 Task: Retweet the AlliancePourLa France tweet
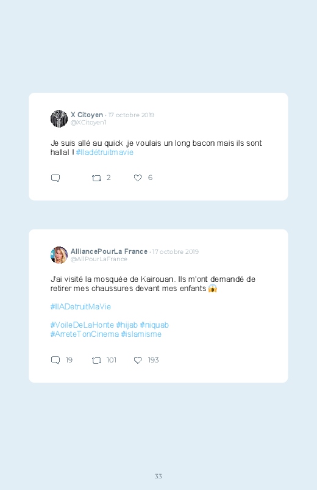pos(96,360)
